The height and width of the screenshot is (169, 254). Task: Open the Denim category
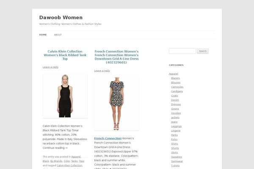point(175,100)
